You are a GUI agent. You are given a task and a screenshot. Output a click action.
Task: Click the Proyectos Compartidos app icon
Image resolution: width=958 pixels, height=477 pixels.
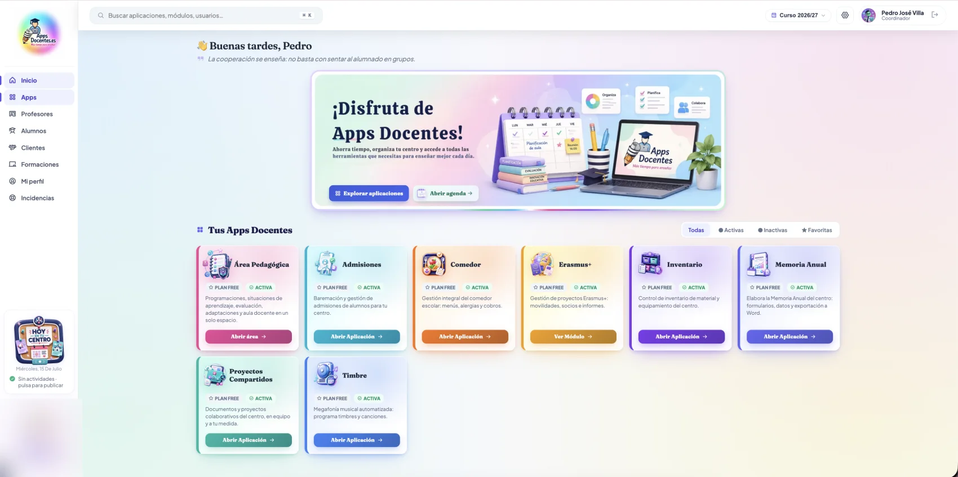[x=215, y=375]
